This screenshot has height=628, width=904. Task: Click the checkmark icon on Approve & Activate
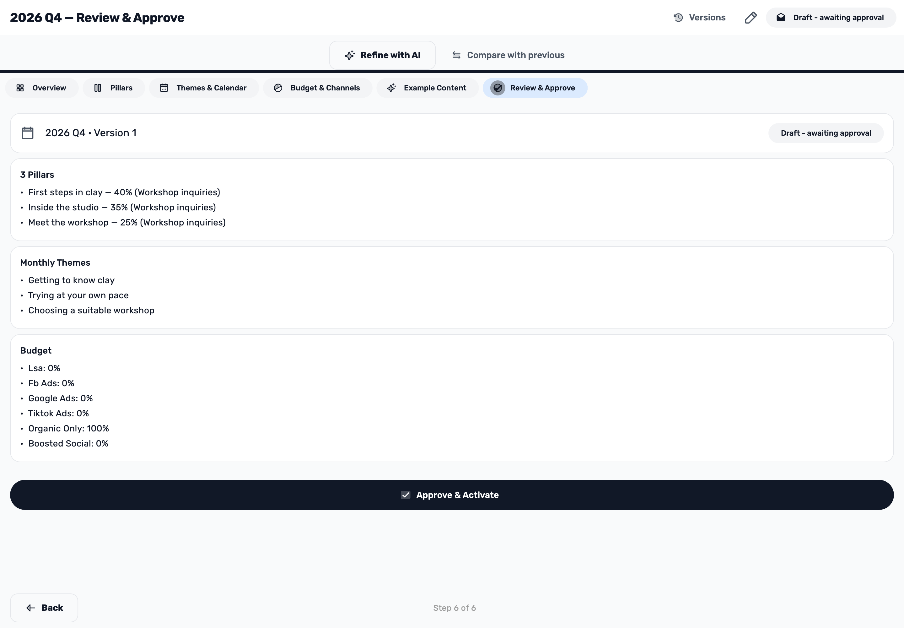(406, 495)
